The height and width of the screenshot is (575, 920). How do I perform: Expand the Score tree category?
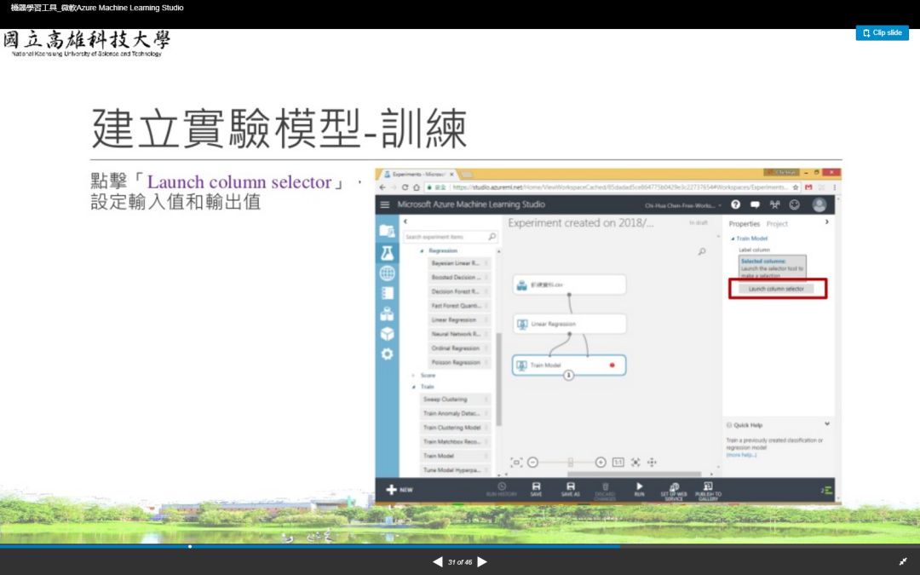(413, 376)
